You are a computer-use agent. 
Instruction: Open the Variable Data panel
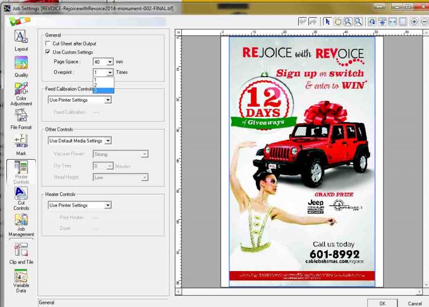click(x=21, y=281)
